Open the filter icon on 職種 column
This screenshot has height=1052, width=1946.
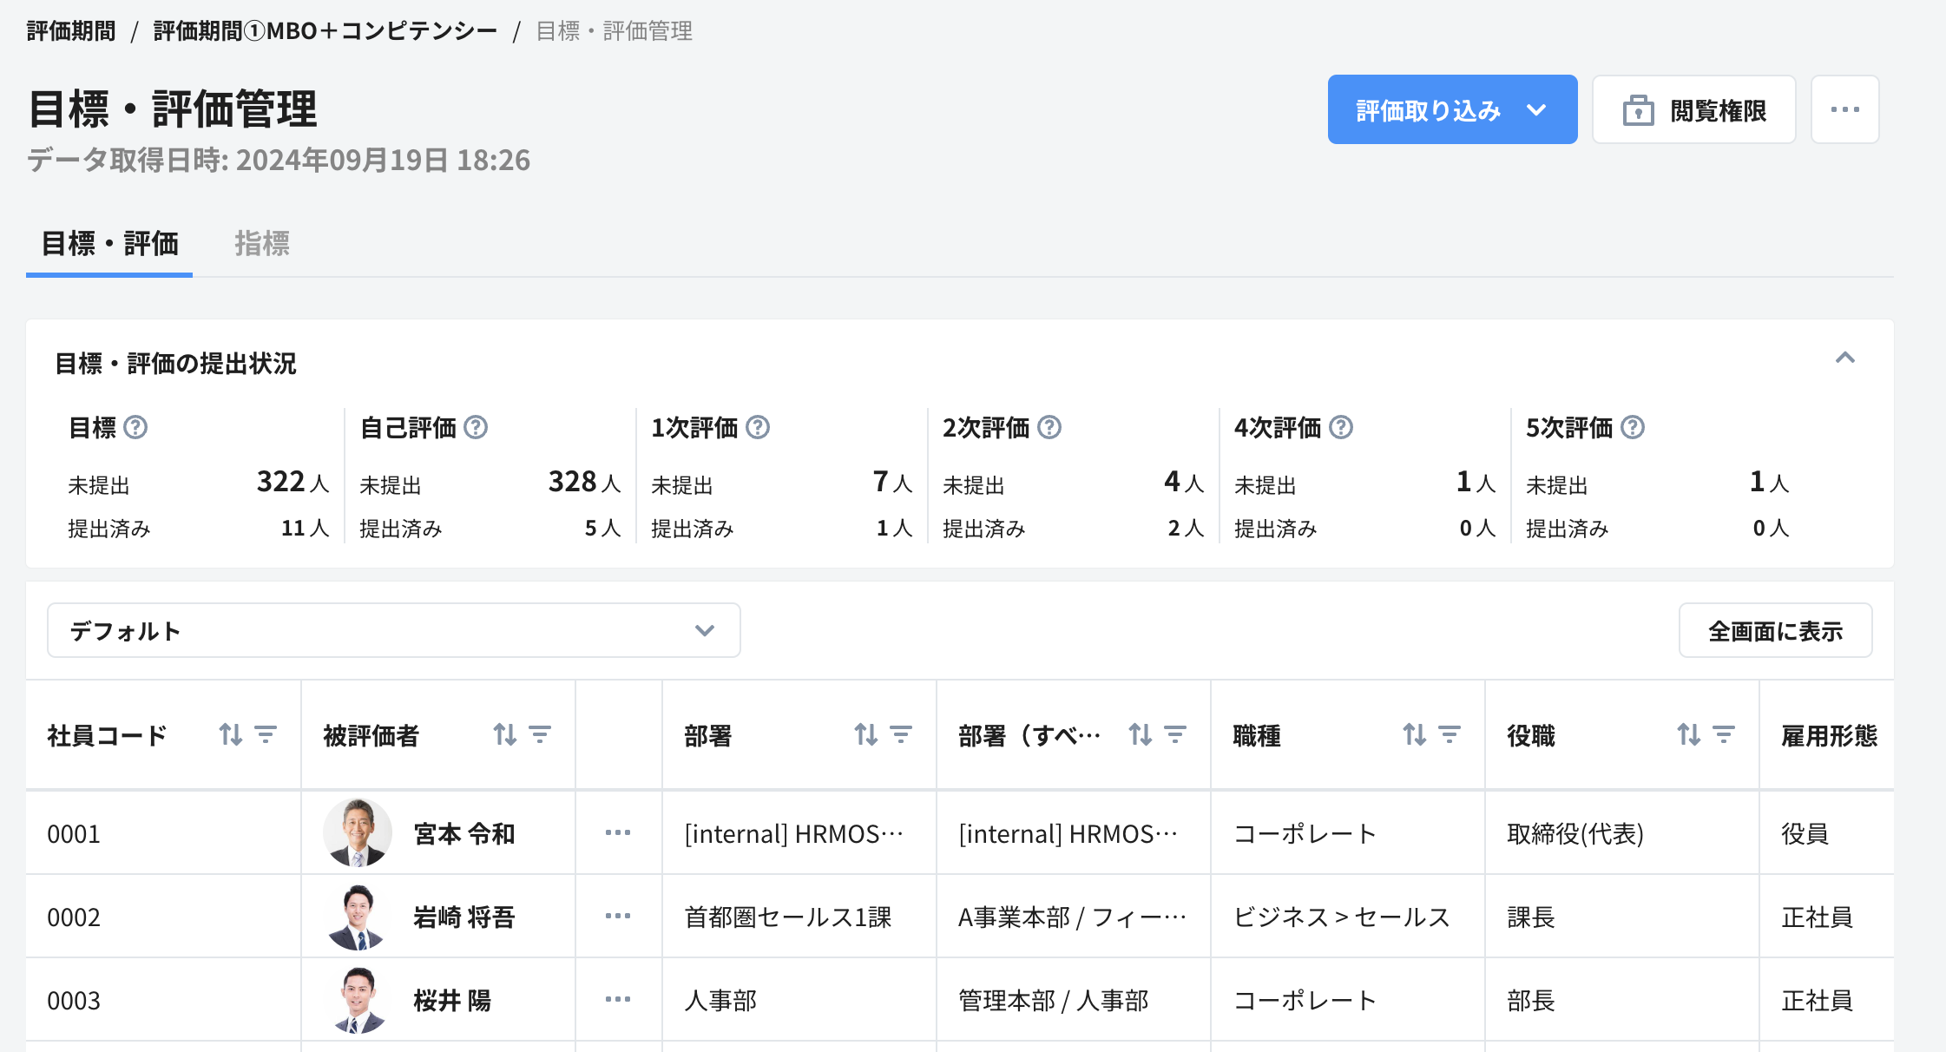tap(1449, 734)
